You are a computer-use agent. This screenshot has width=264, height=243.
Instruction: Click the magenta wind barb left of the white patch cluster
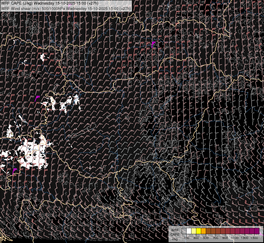click(x=37, y=98)
